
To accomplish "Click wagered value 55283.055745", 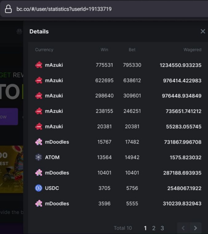I will (x=184, y=126).
